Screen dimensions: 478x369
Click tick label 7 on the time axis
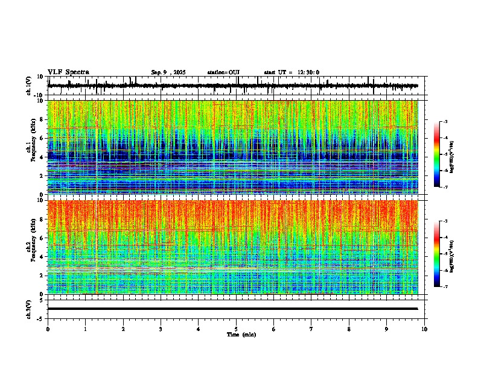[311, 329]
